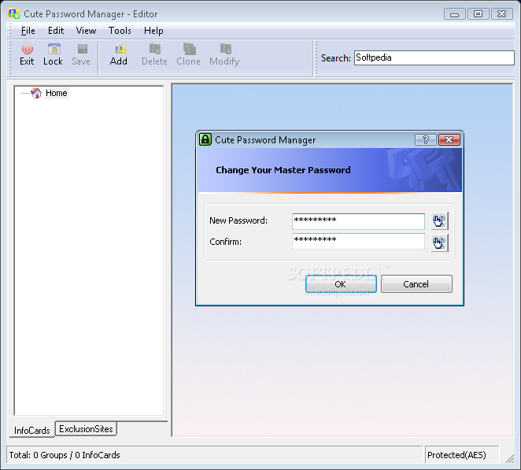
Task: Open the Help menu
Action: tap(153, 31)
